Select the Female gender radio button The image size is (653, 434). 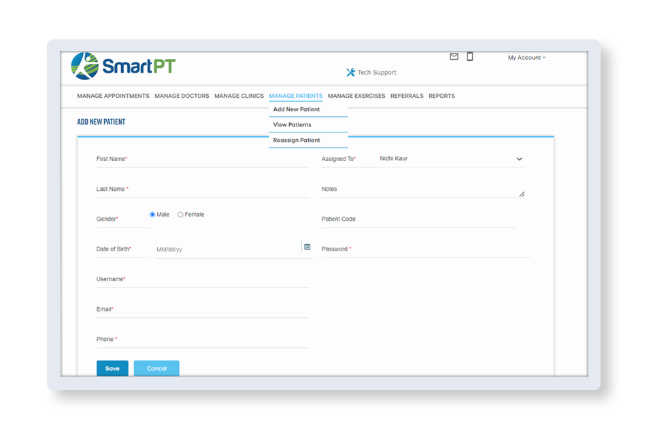[180, 215]
